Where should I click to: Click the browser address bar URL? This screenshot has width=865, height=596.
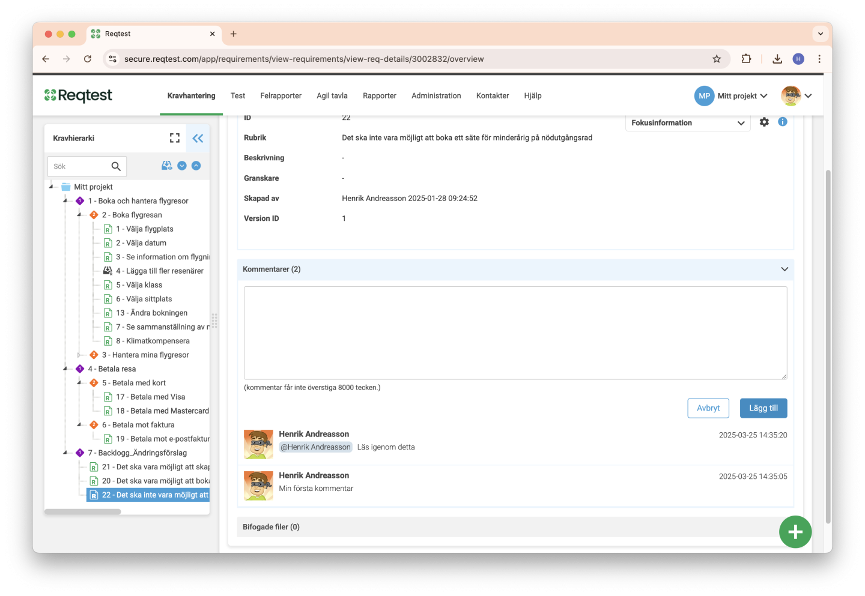[304, 59]
